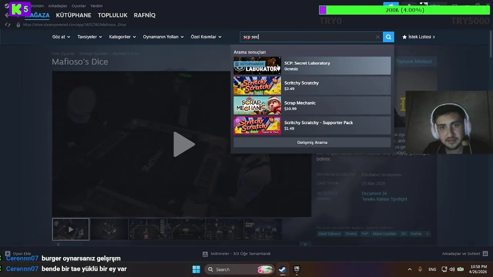493x277 pixels.
Task: Select the third screenshot thumbnail
Action: click(148, 229)
